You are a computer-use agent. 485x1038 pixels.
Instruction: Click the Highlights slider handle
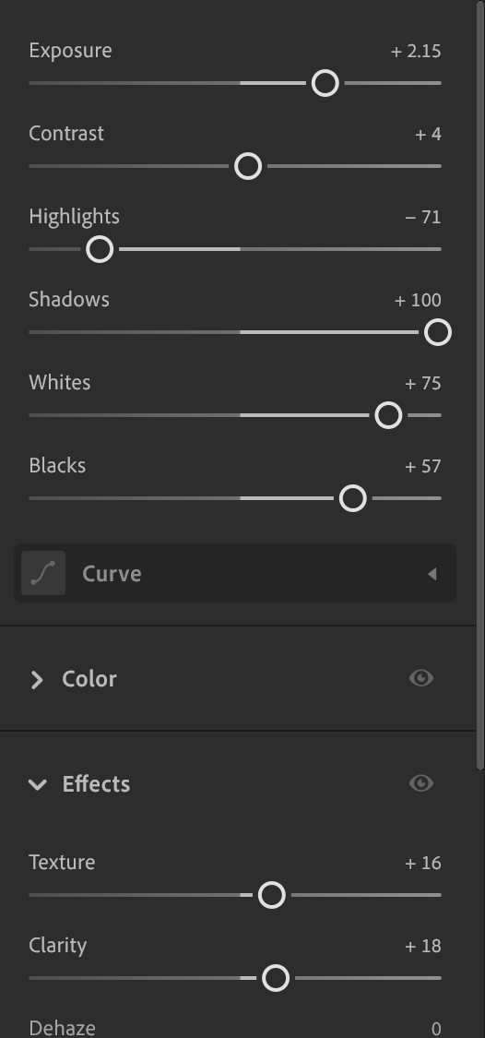[100, 249]
